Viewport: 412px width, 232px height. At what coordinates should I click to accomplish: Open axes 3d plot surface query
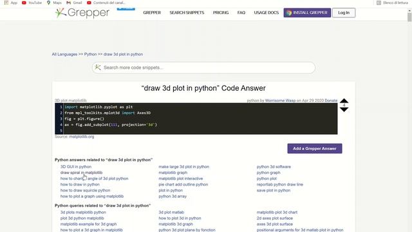click(275, 224)
